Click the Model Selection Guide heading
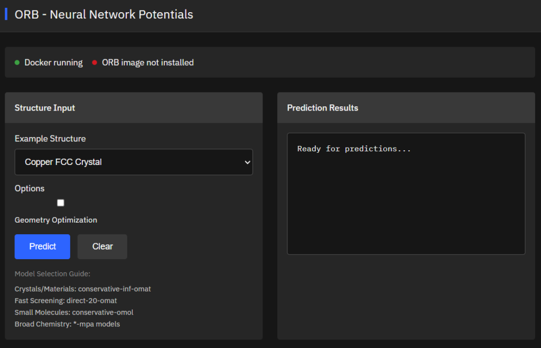541x348 pixels. [52, 274]
